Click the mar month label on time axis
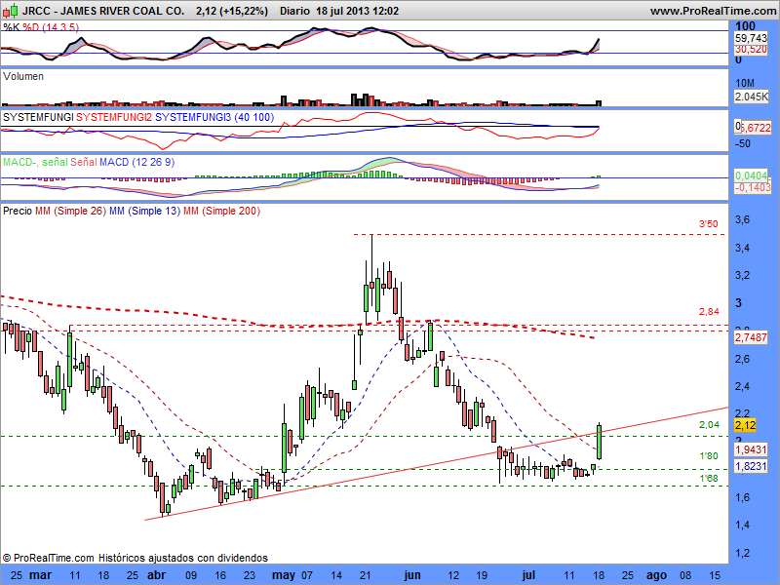The image size is (780, 585). tap(40, 575)
